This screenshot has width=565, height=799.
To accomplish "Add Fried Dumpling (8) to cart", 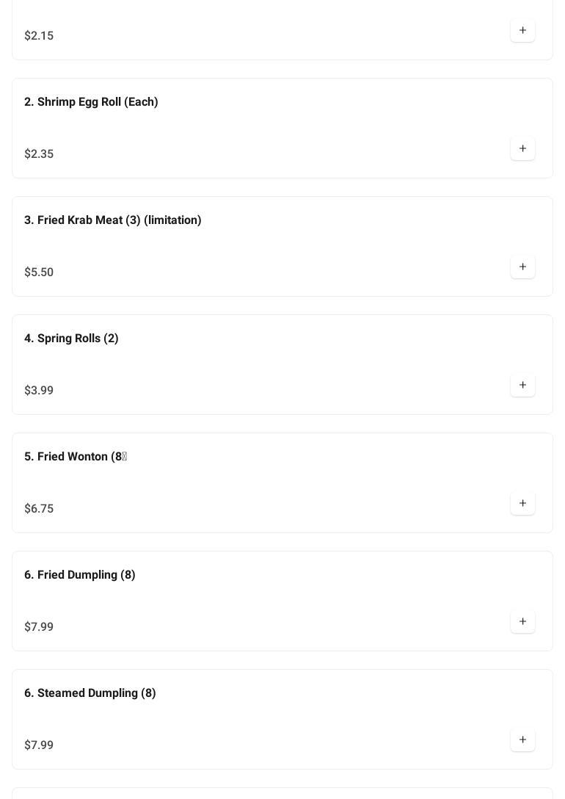I will tap(522, 622).
